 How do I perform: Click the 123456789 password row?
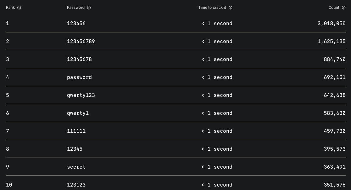(81, 41)
